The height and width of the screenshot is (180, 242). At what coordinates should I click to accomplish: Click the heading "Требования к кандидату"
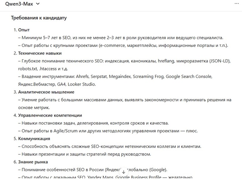(x=39, y=18)
